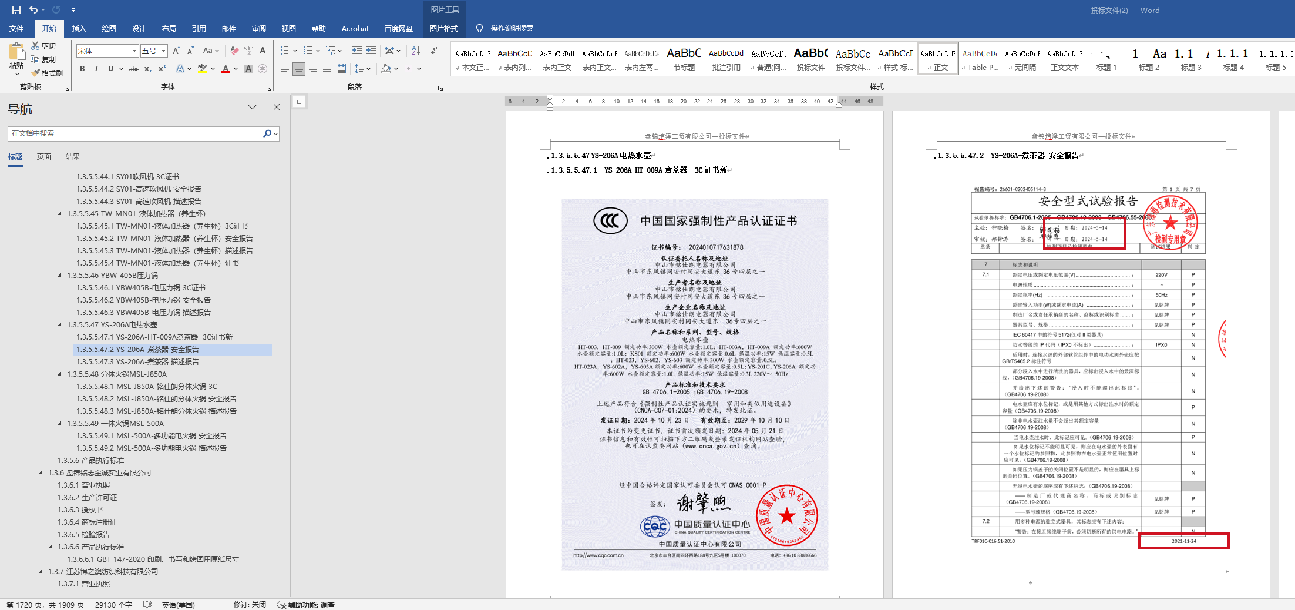Viewport: 1295px width, 610px height.
Task: Toggle center alignment
Action: coord(299,69)
